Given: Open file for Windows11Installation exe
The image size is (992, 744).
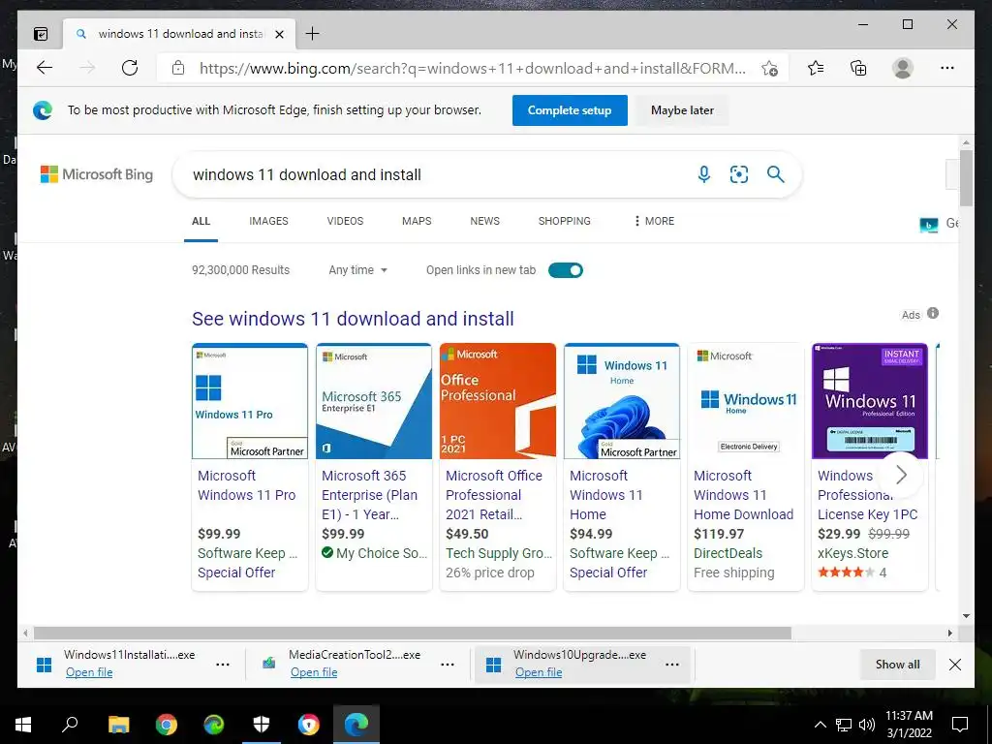Looking at the screenshot, I should [x=89, y=672].
